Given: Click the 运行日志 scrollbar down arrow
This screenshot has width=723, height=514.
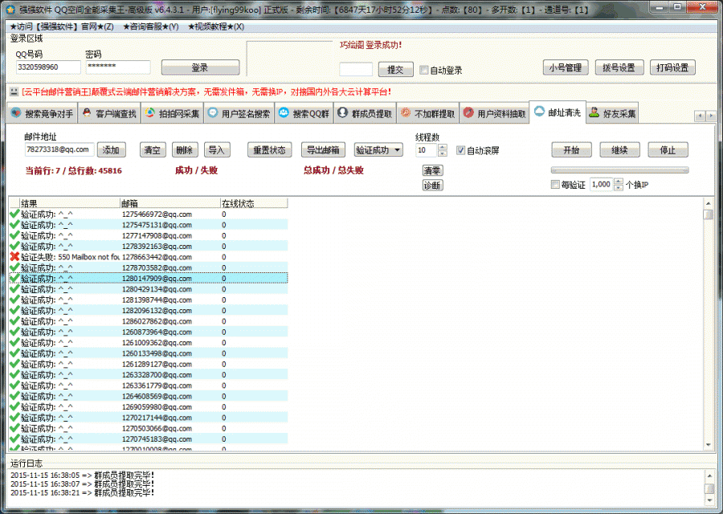Looking at the screenshot, I should coord(709,500).
